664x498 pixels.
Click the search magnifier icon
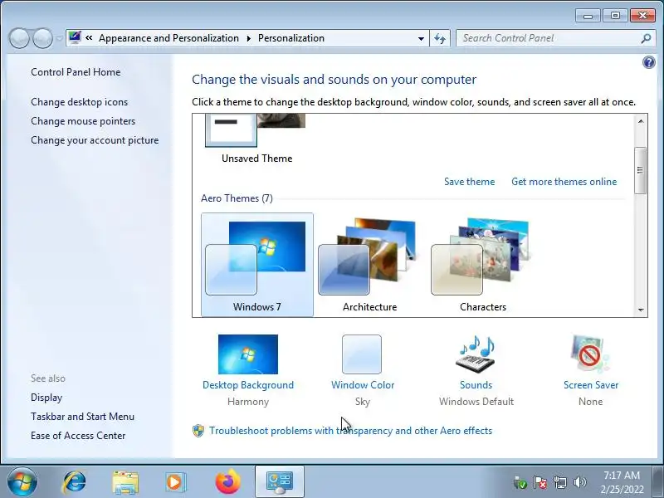click(646, 38)
